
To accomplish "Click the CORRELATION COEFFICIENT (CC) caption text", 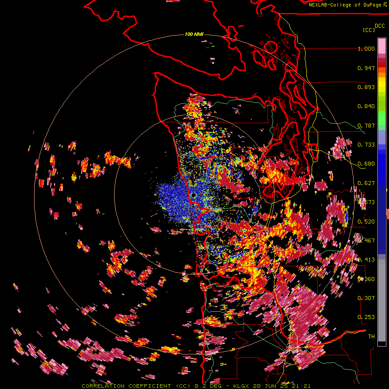I will pos(137,386).
